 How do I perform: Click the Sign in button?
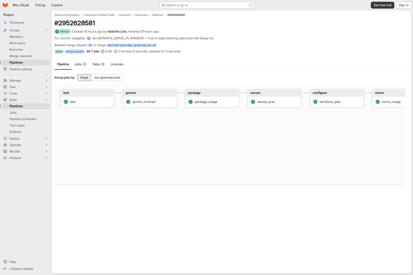pyautogui.click(x=403, y=5)
